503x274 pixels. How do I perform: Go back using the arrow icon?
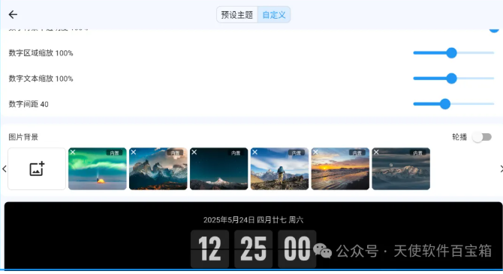[13, 14]
